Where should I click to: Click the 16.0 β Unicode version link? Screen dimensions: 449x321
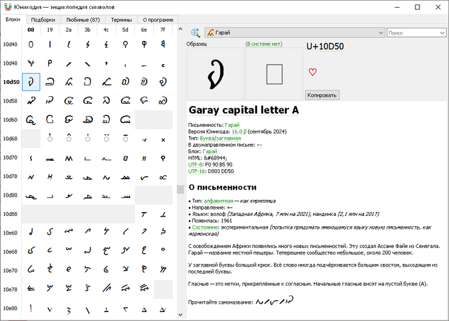242,131
